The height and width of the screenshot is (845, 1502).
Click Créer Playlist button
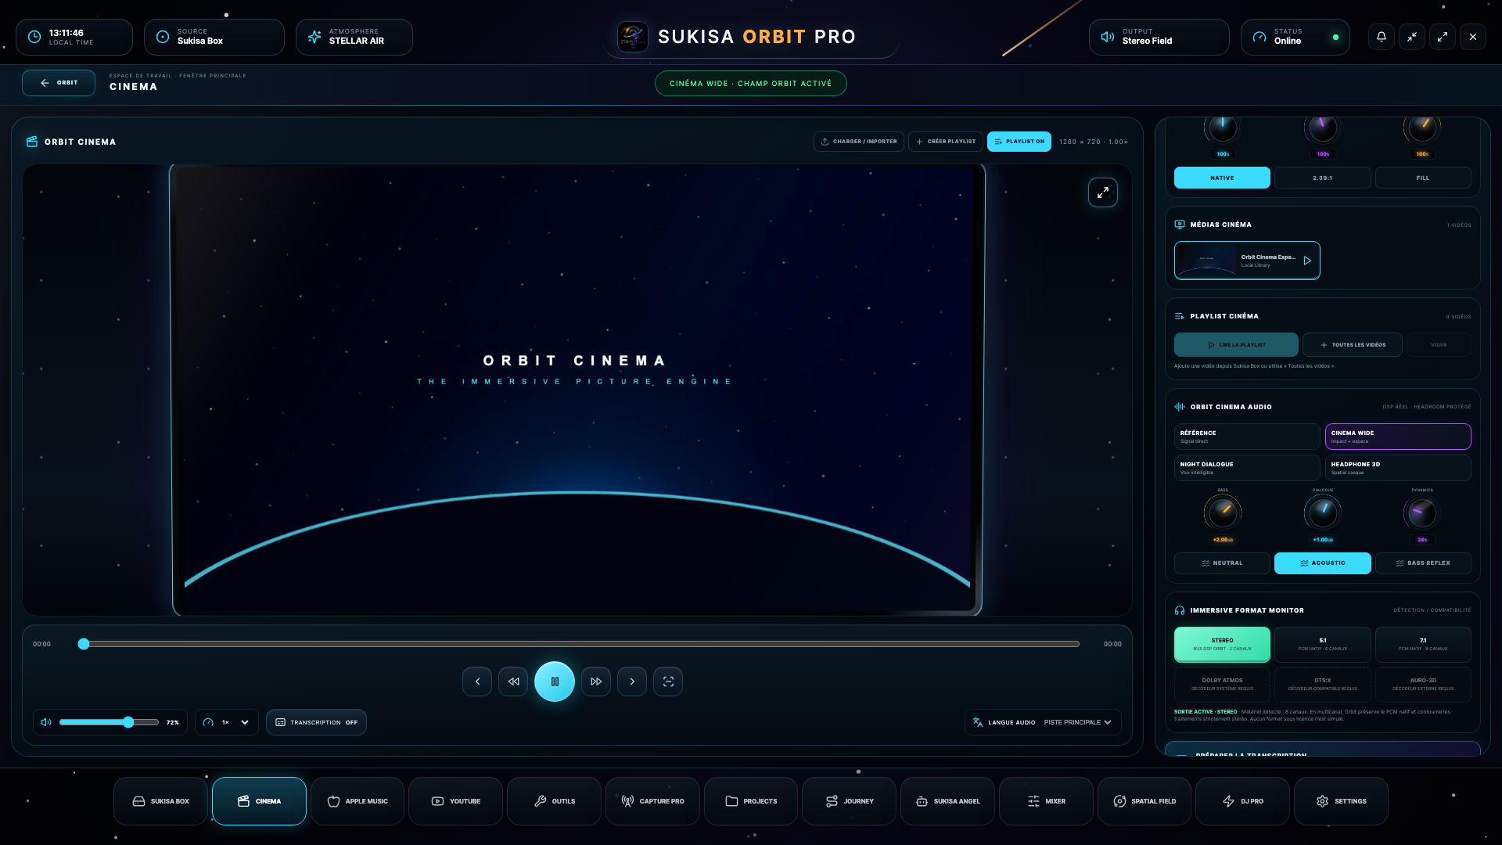[946, 142]
